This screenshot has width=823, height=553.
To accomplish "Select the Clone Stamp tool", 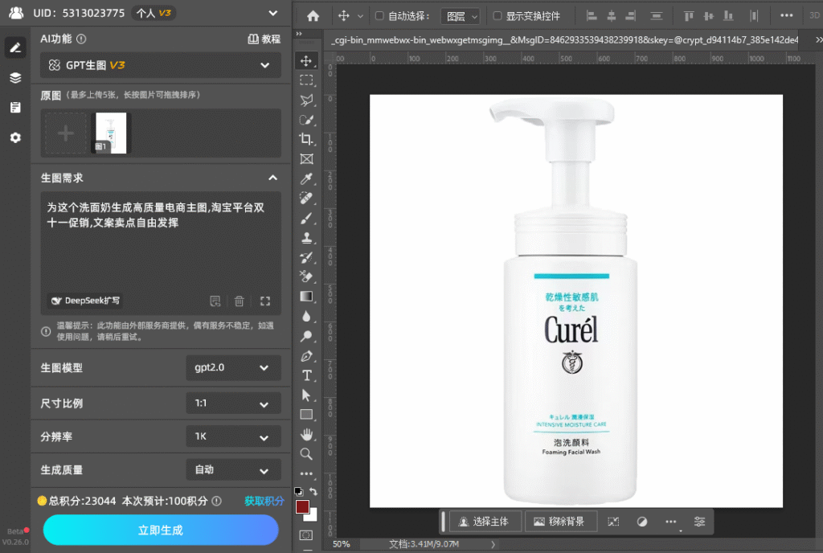I will tap(306, 238).
